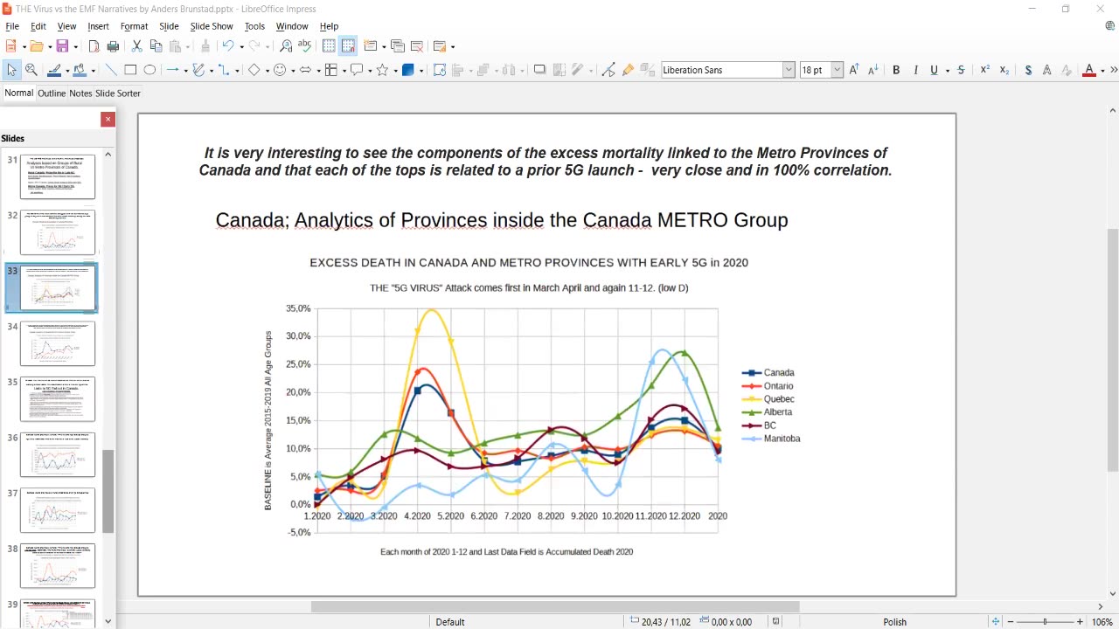This screenshot has width=1119, height=629.
Task: Toggle text Shadow formatting
Action: 1028,70
